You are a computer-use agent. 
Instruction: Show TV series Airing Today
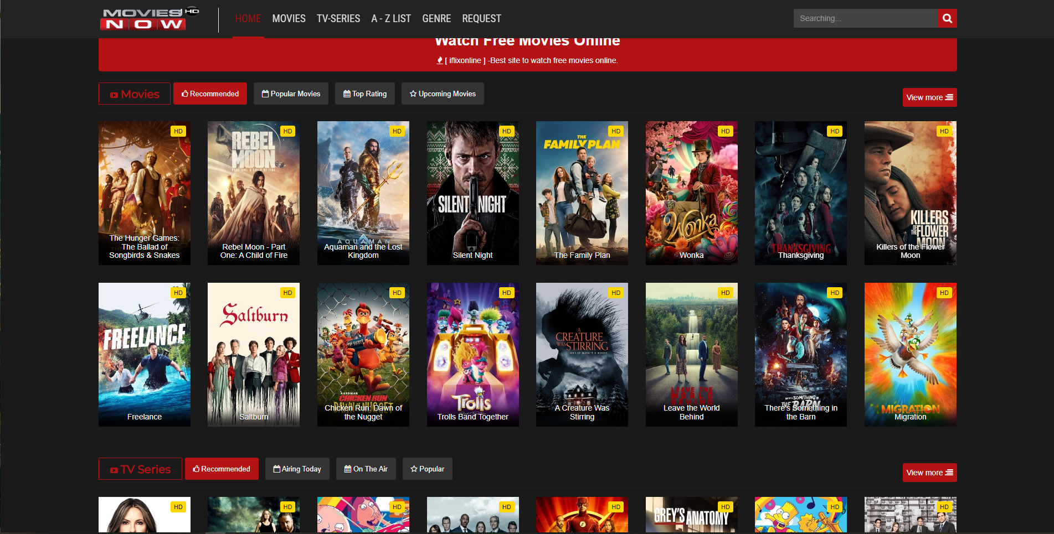click(x=297, y=469)
